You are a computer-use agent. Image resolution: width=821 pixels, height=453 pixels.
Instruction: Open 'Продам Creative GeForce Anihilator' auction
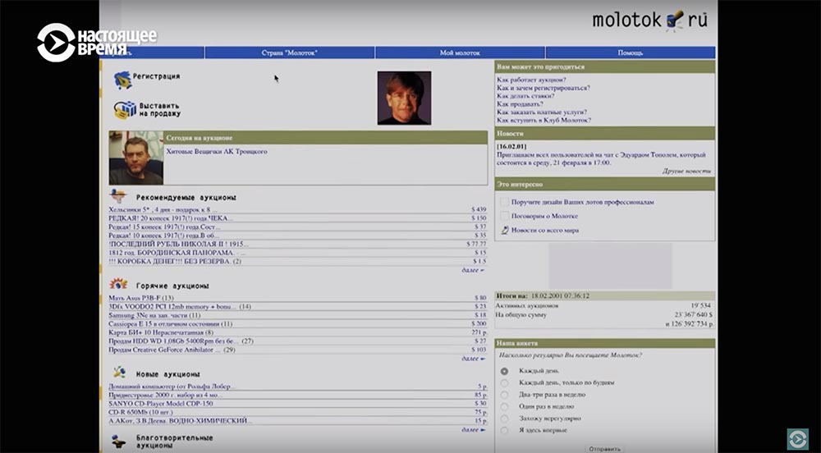(x=172, y=350)
